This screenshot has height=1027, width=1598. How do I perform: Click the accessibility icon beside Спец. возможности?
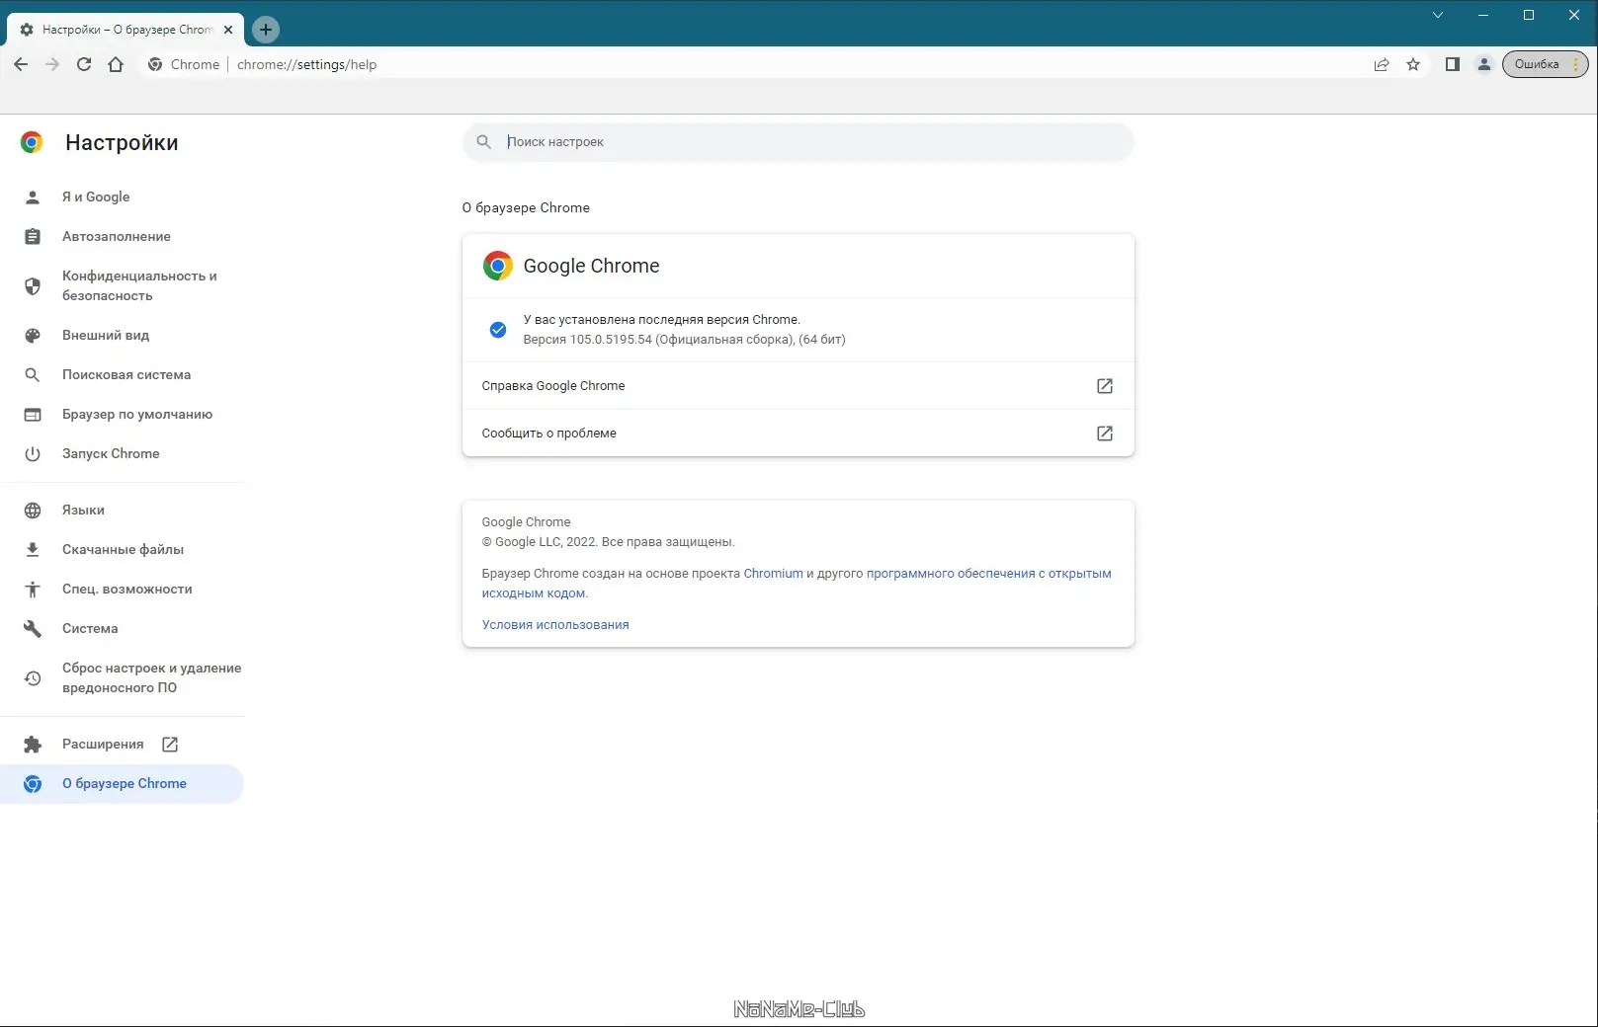tap(33, 589)
